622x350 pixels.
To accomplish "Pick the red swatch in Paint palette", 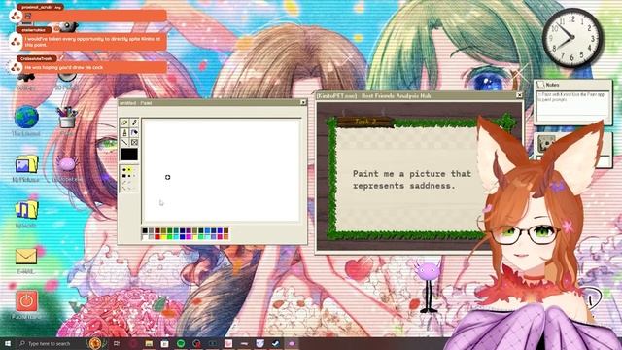I will pos(157,237).
